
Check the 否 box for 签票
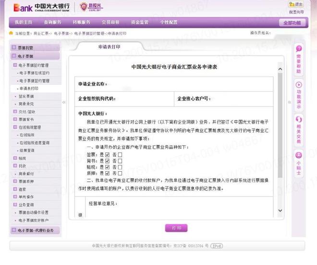[120, 155]
